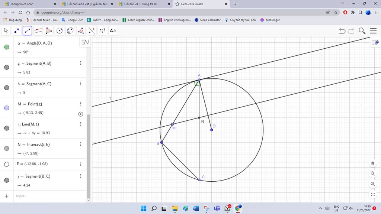The width and height of the screenshot is (381, 214).
Task: Switch to Hỏi đáp môn Vật lý tab
Action: (87, 4)
